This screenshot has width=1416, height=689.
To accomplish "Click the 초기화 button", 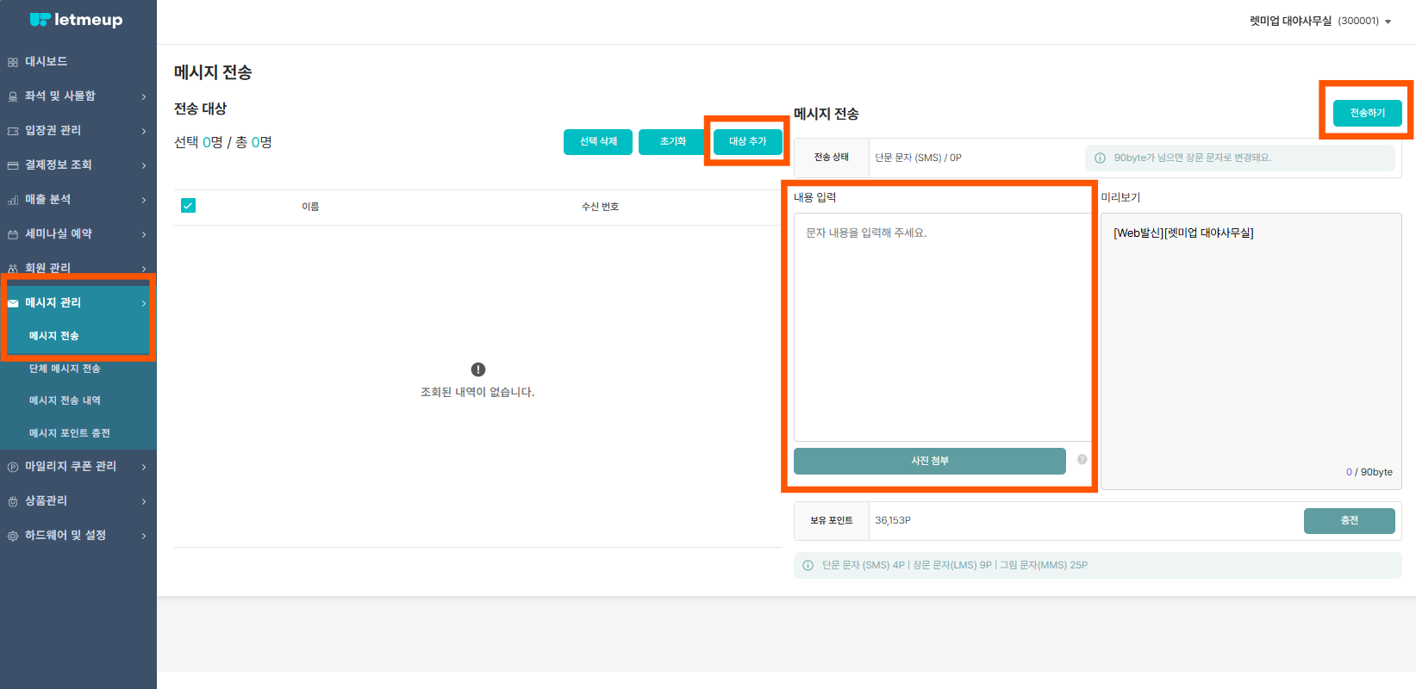I will pyautogui.click(x=673, y=142).
